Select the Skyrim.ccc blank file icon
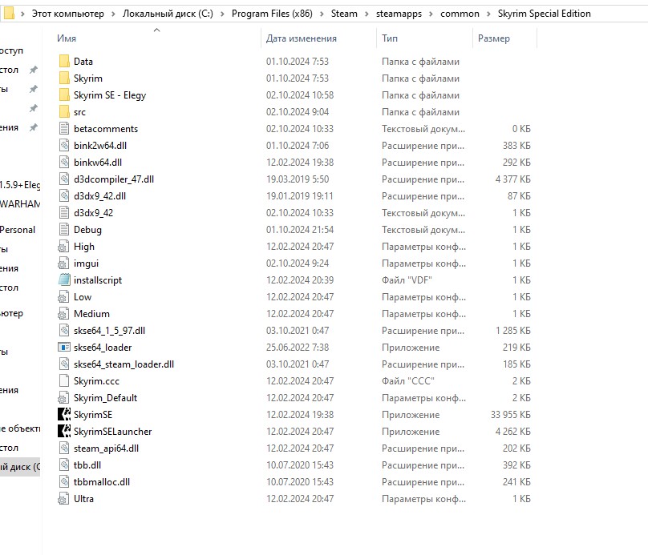The width and height of the screenshot is (648, 555). coord(64,381)
